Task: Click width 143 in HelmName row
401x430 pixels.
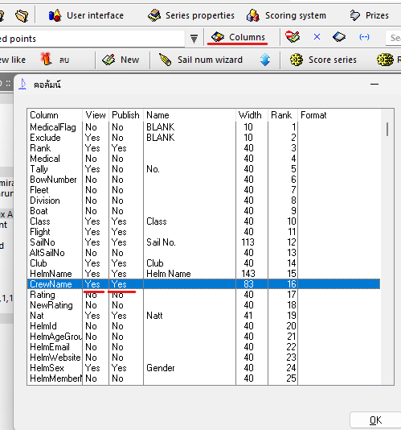Action: pyautogui.click(x=248, y=274)
